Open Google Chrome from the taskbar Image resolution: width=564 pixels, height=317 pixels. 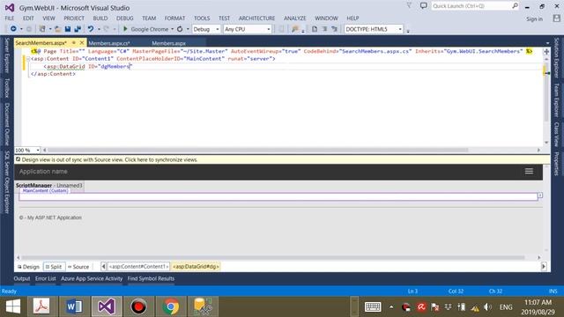171,306
